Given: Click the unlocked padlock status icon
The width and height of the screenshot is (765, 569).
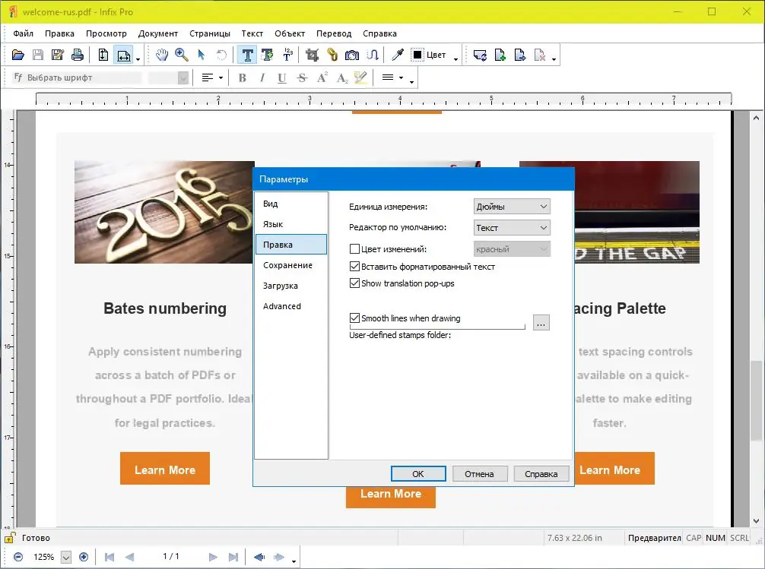Looking at the screenshot, I should (9, 537).
